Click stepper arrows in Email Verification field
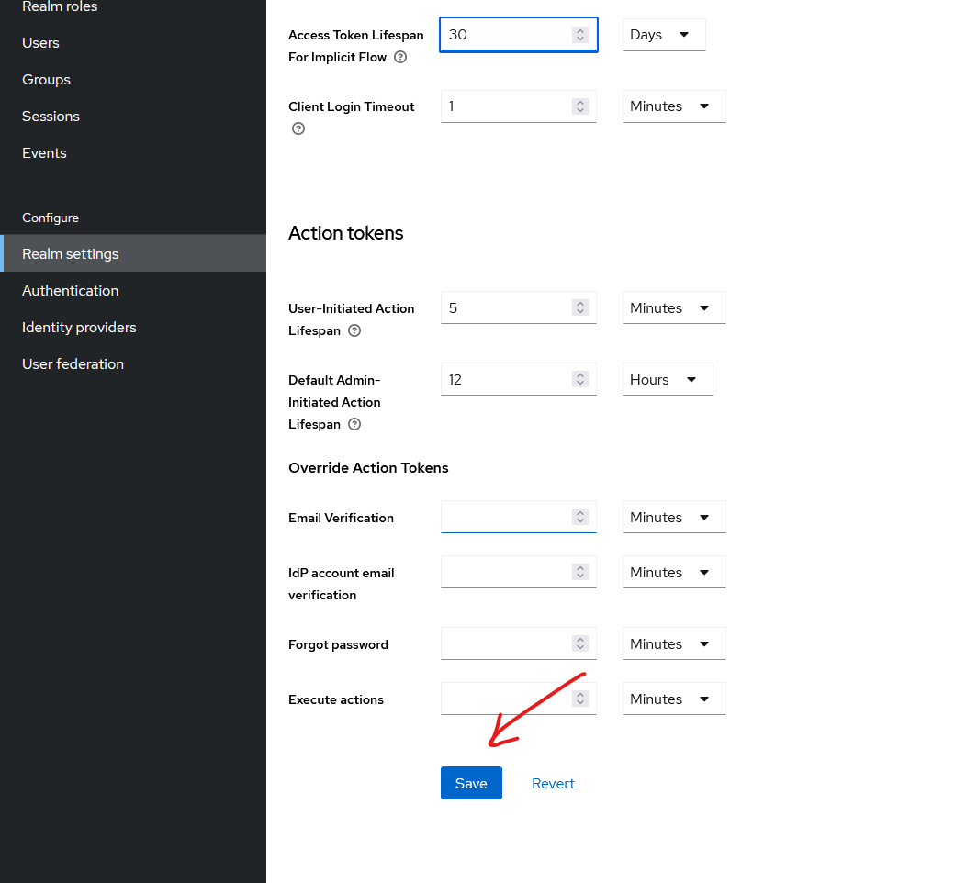955x883 pixels. [x=579, y=518]
